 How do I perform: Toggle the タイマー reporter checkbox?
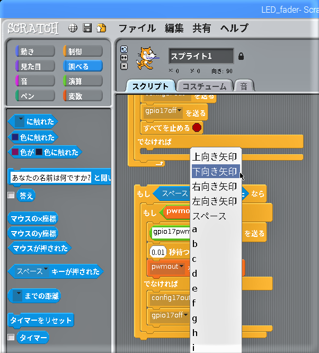coord(11,337)
